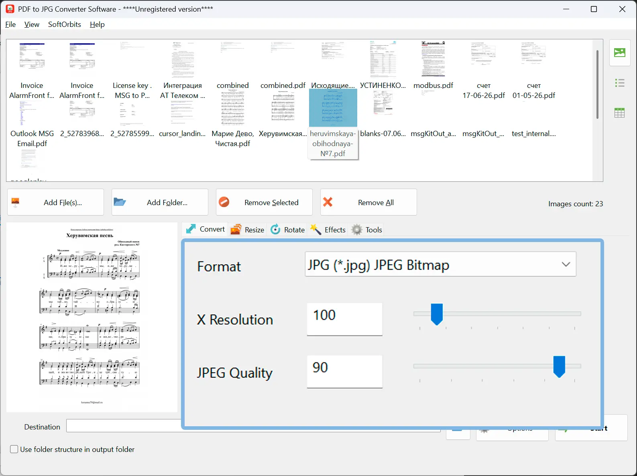
Task: Switch to the Convert tab
Action: coord(205,229)
